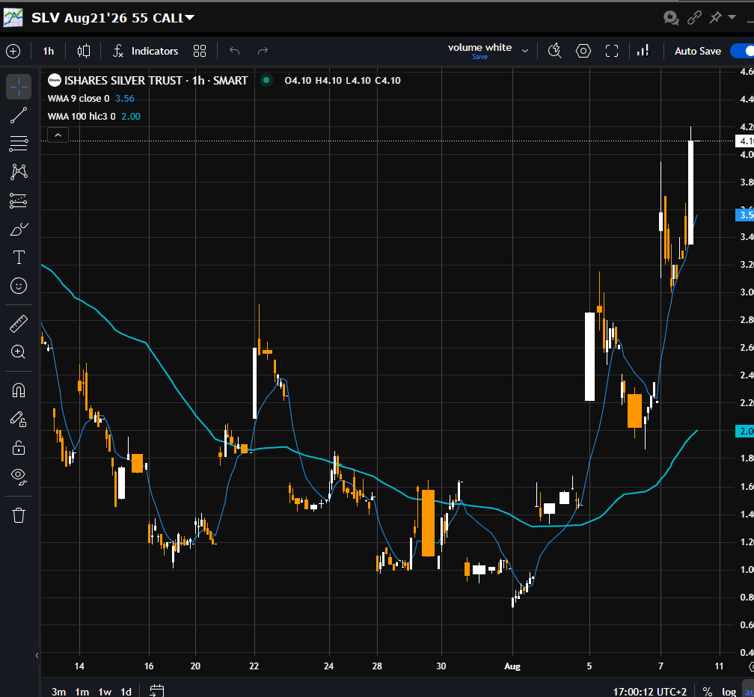
Task: Undo the last chart action
Action: click(235, 51)
